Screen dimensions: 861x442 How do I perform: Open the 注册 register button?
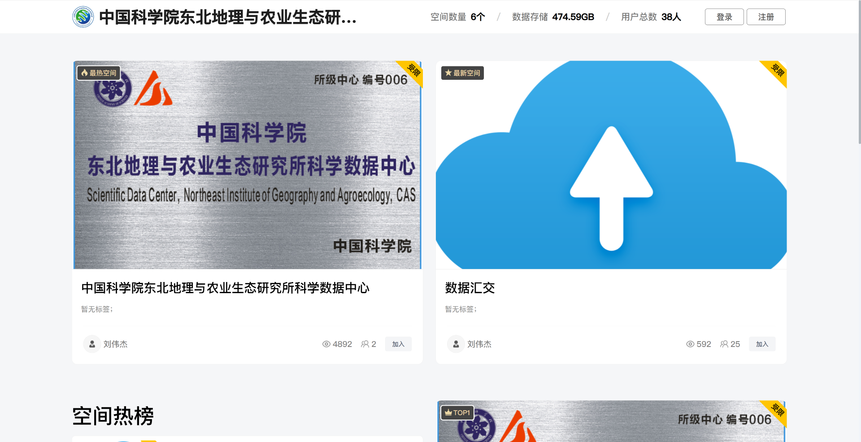[766, 17]
